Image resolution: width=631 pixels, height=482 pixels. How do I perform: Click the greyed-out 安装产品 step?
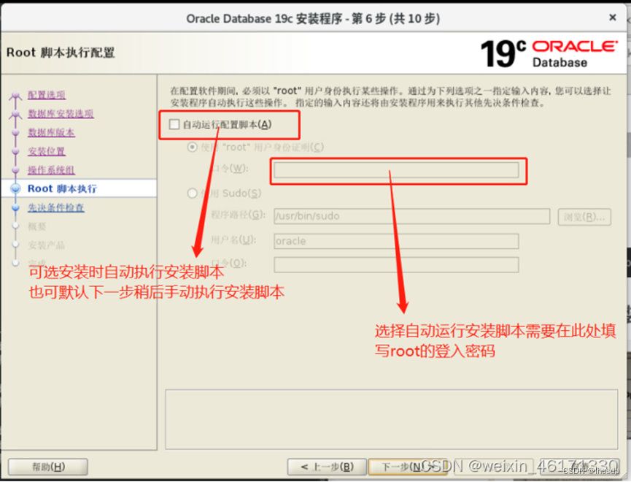pyautogui.click(x=46, y=245)
